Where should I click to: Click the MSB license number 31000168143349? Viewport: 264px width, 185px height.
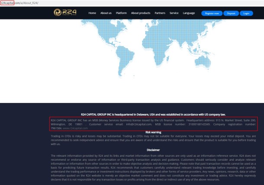(199, 124)
